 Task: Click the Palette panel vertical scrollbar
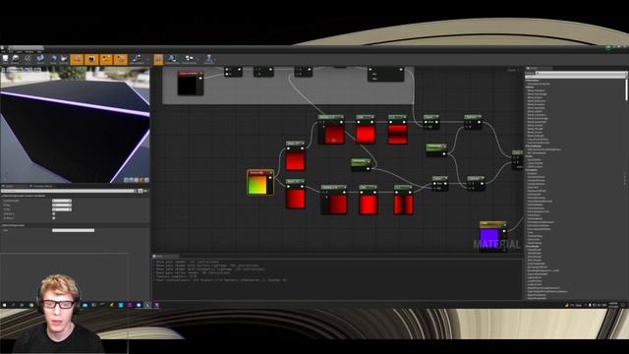[x=626, y=89]
